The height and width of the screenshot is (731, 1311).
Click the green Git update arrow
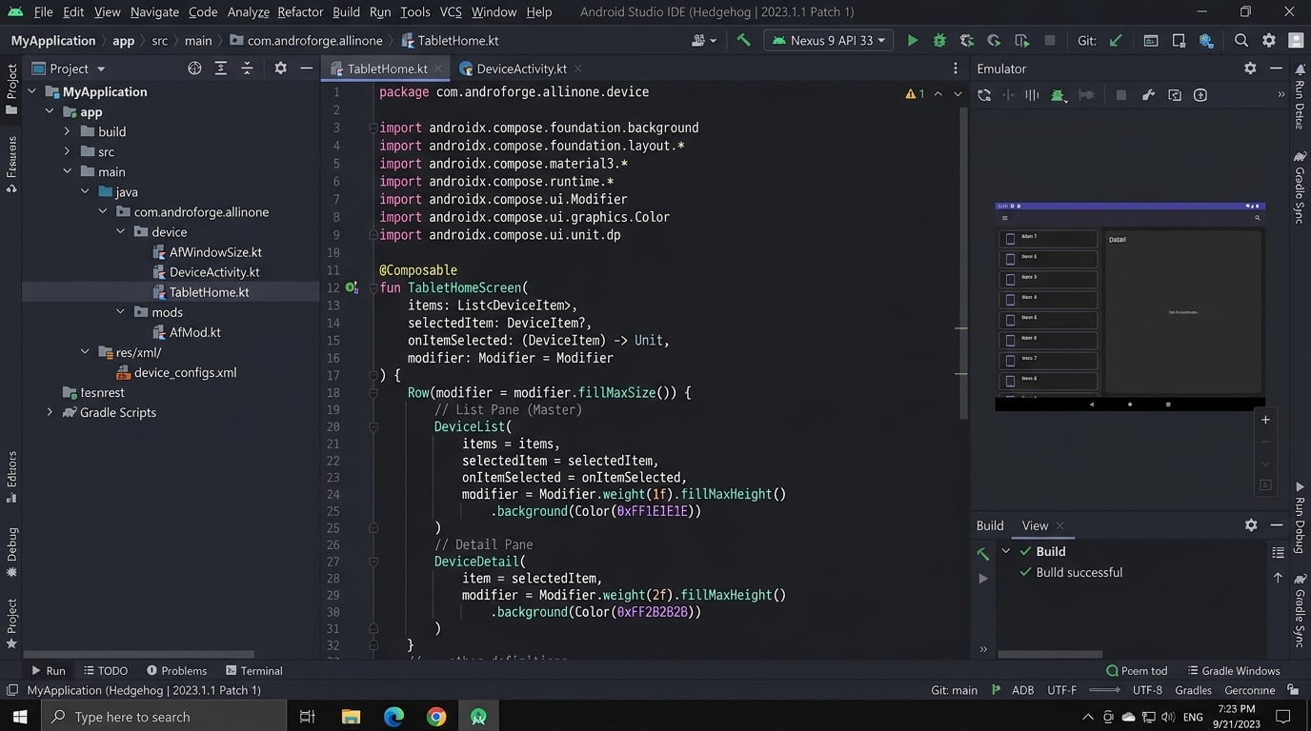[x=1115, y=40]
